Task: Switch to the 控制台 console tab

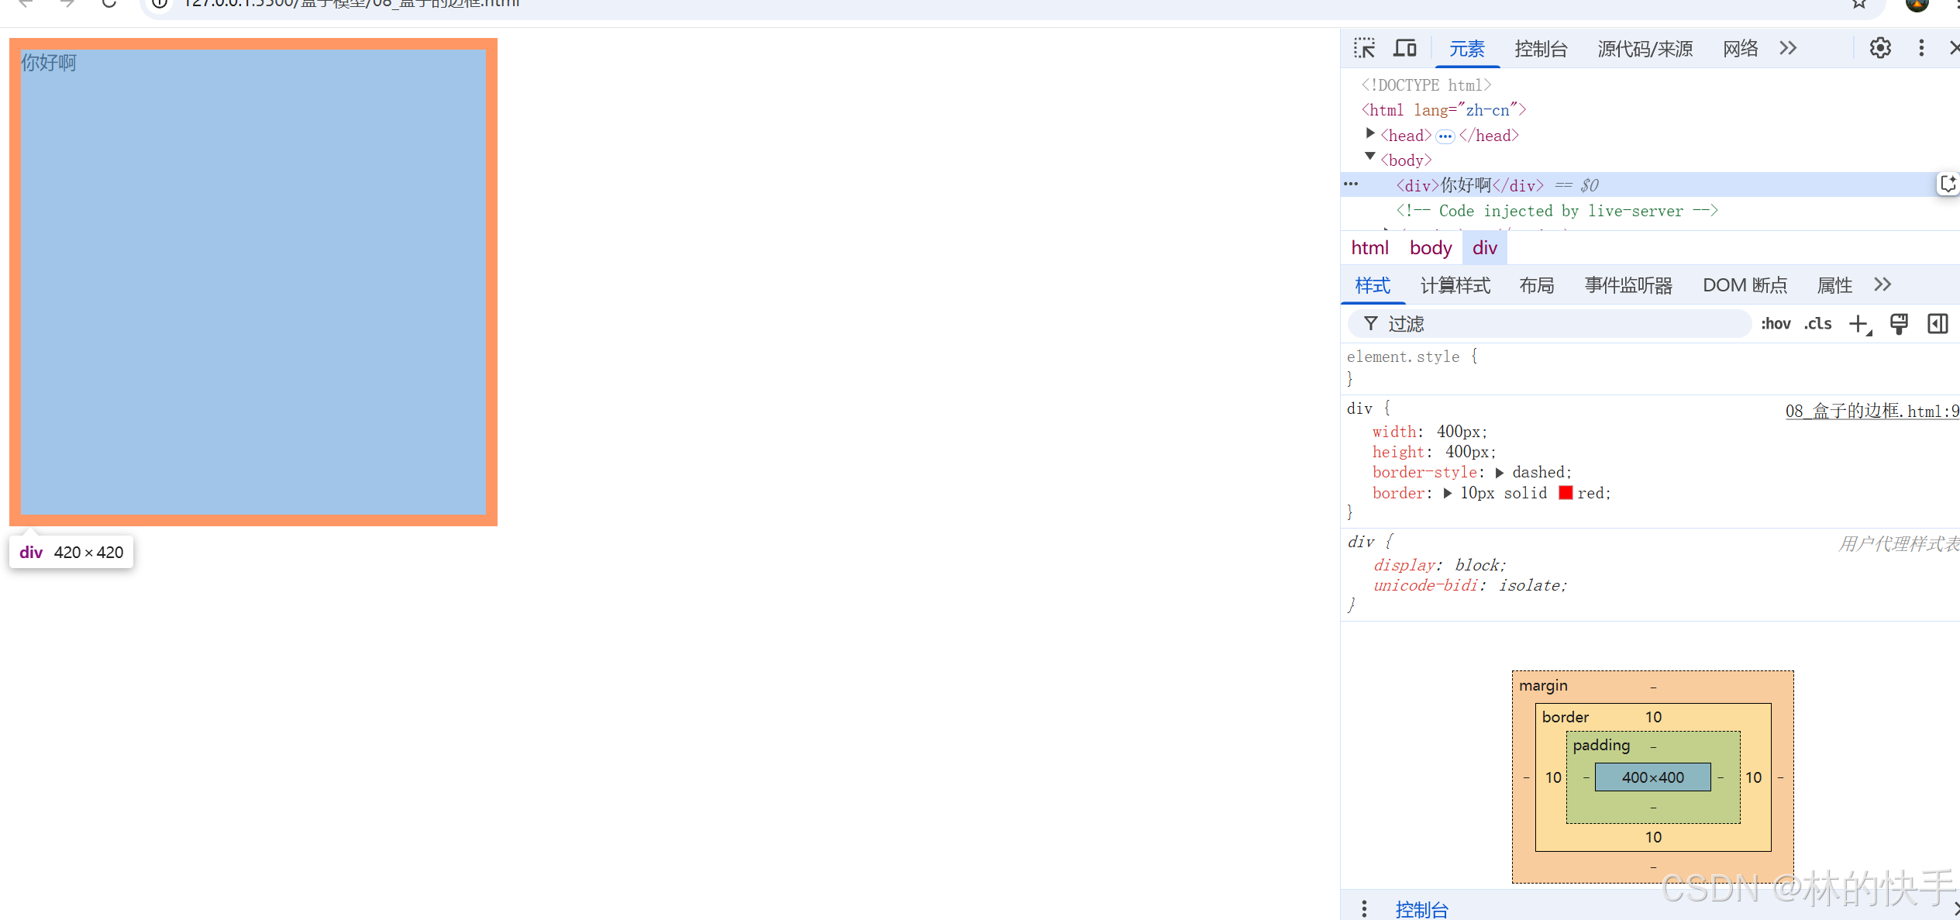Action: point(1541,49)
